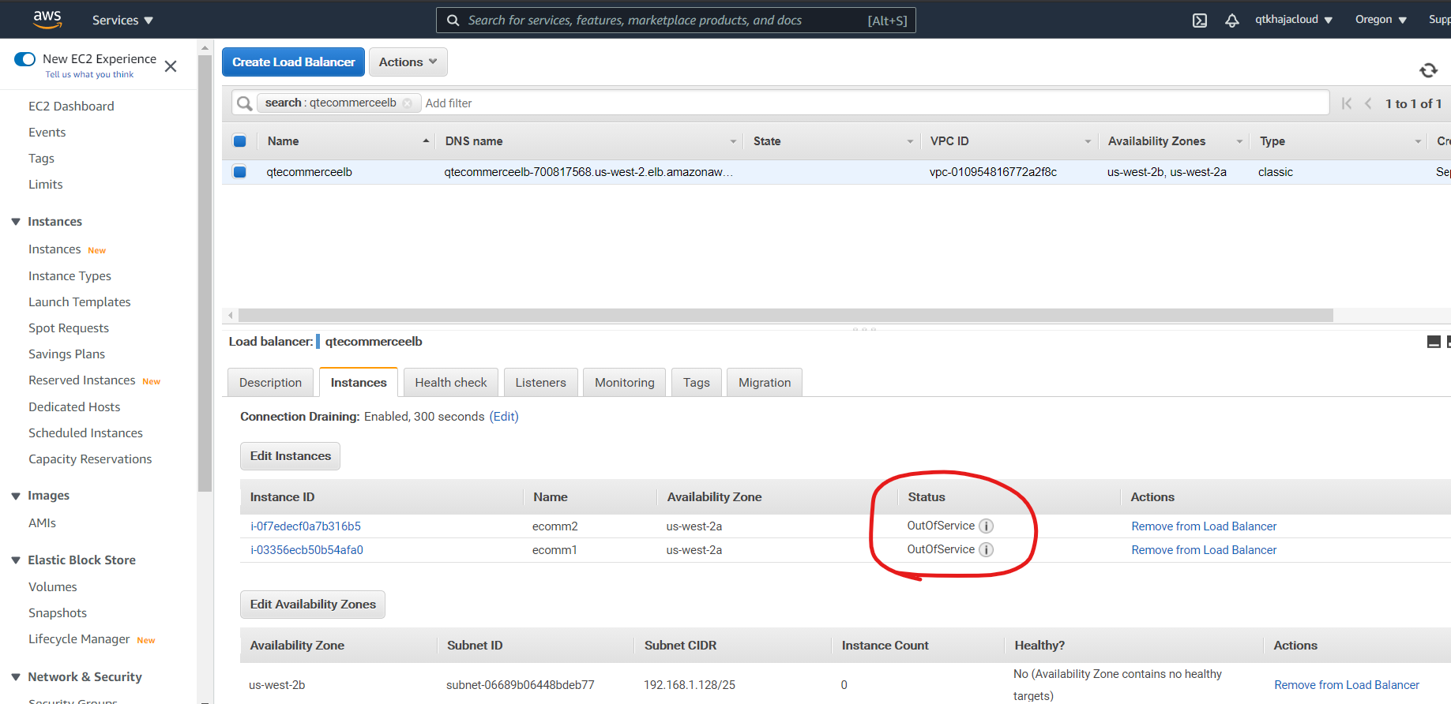Open the AWS home logo
Viewport: 1451px width, 704px height.
(47, 20)
